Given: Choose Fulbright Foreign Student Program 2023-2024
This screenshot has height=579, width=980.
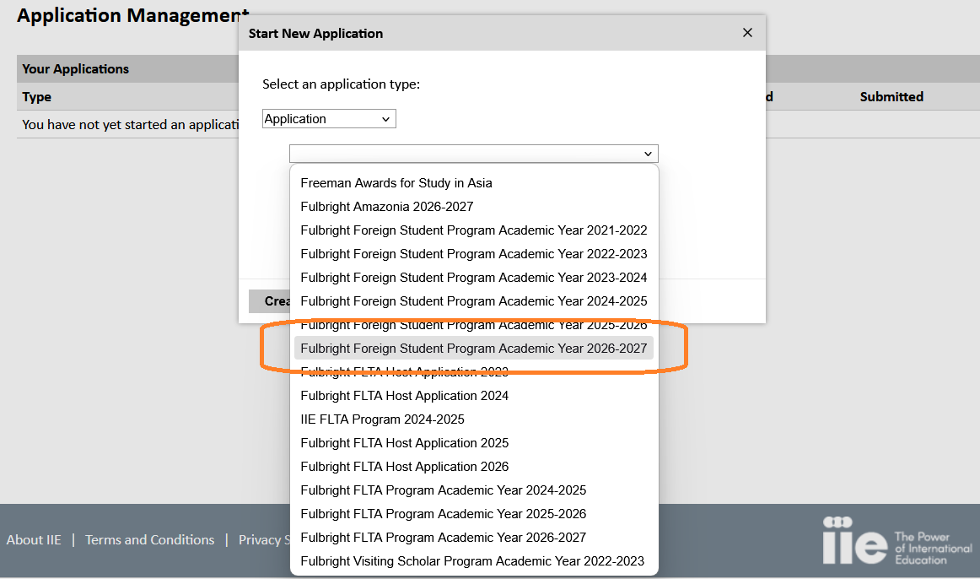Looking at the screenshot, I should [x=474, y=278].
